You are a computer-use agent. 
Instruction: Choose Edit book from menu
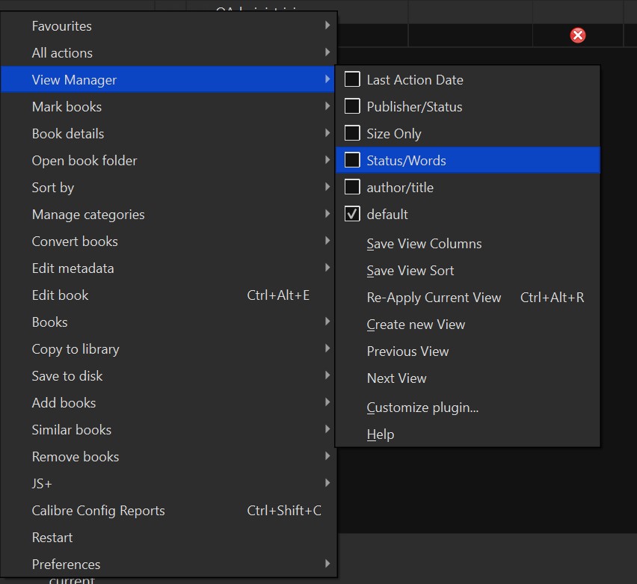(60, 295)
